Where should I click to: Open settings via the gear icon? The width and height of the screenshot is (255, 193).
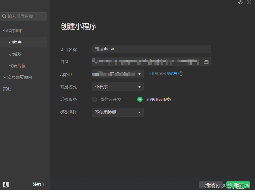coord(240,2)
